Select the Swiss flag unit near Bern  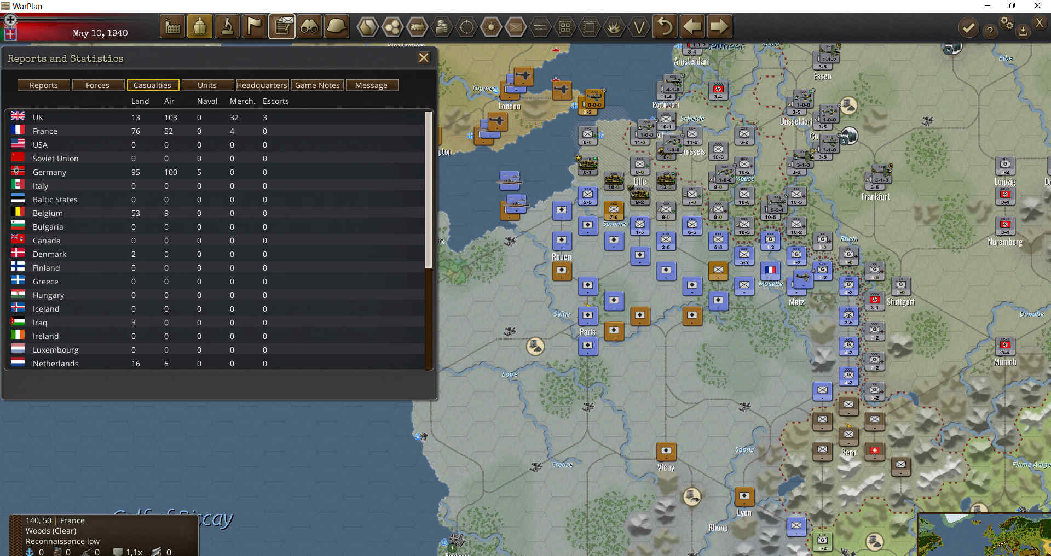pyautogui.click(x=875, y=451)
